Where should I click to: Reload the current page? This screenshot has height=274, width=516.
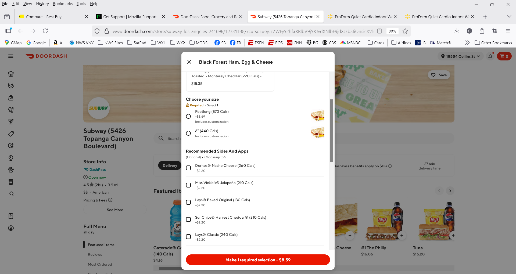pos(45,31)
